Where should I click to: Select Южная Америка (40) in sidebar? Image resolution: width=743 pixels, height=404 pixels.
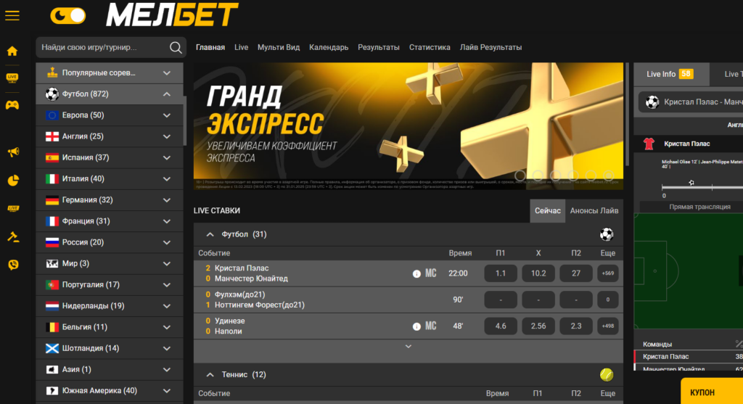(110, 391)
